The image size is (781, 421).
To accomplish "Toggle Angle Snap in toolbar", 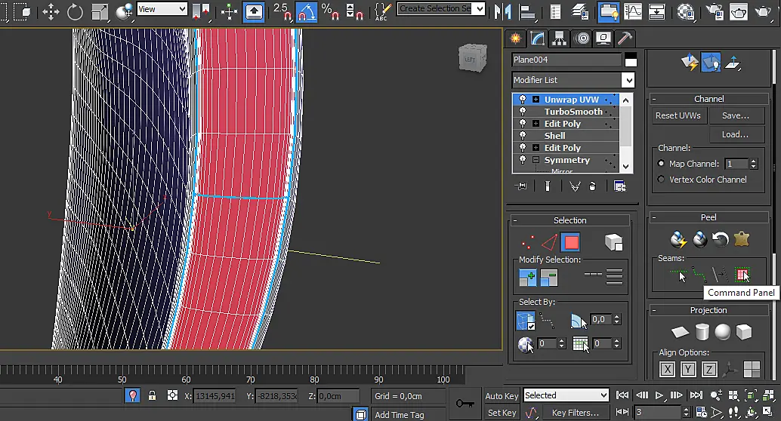I will click(307, 11).
